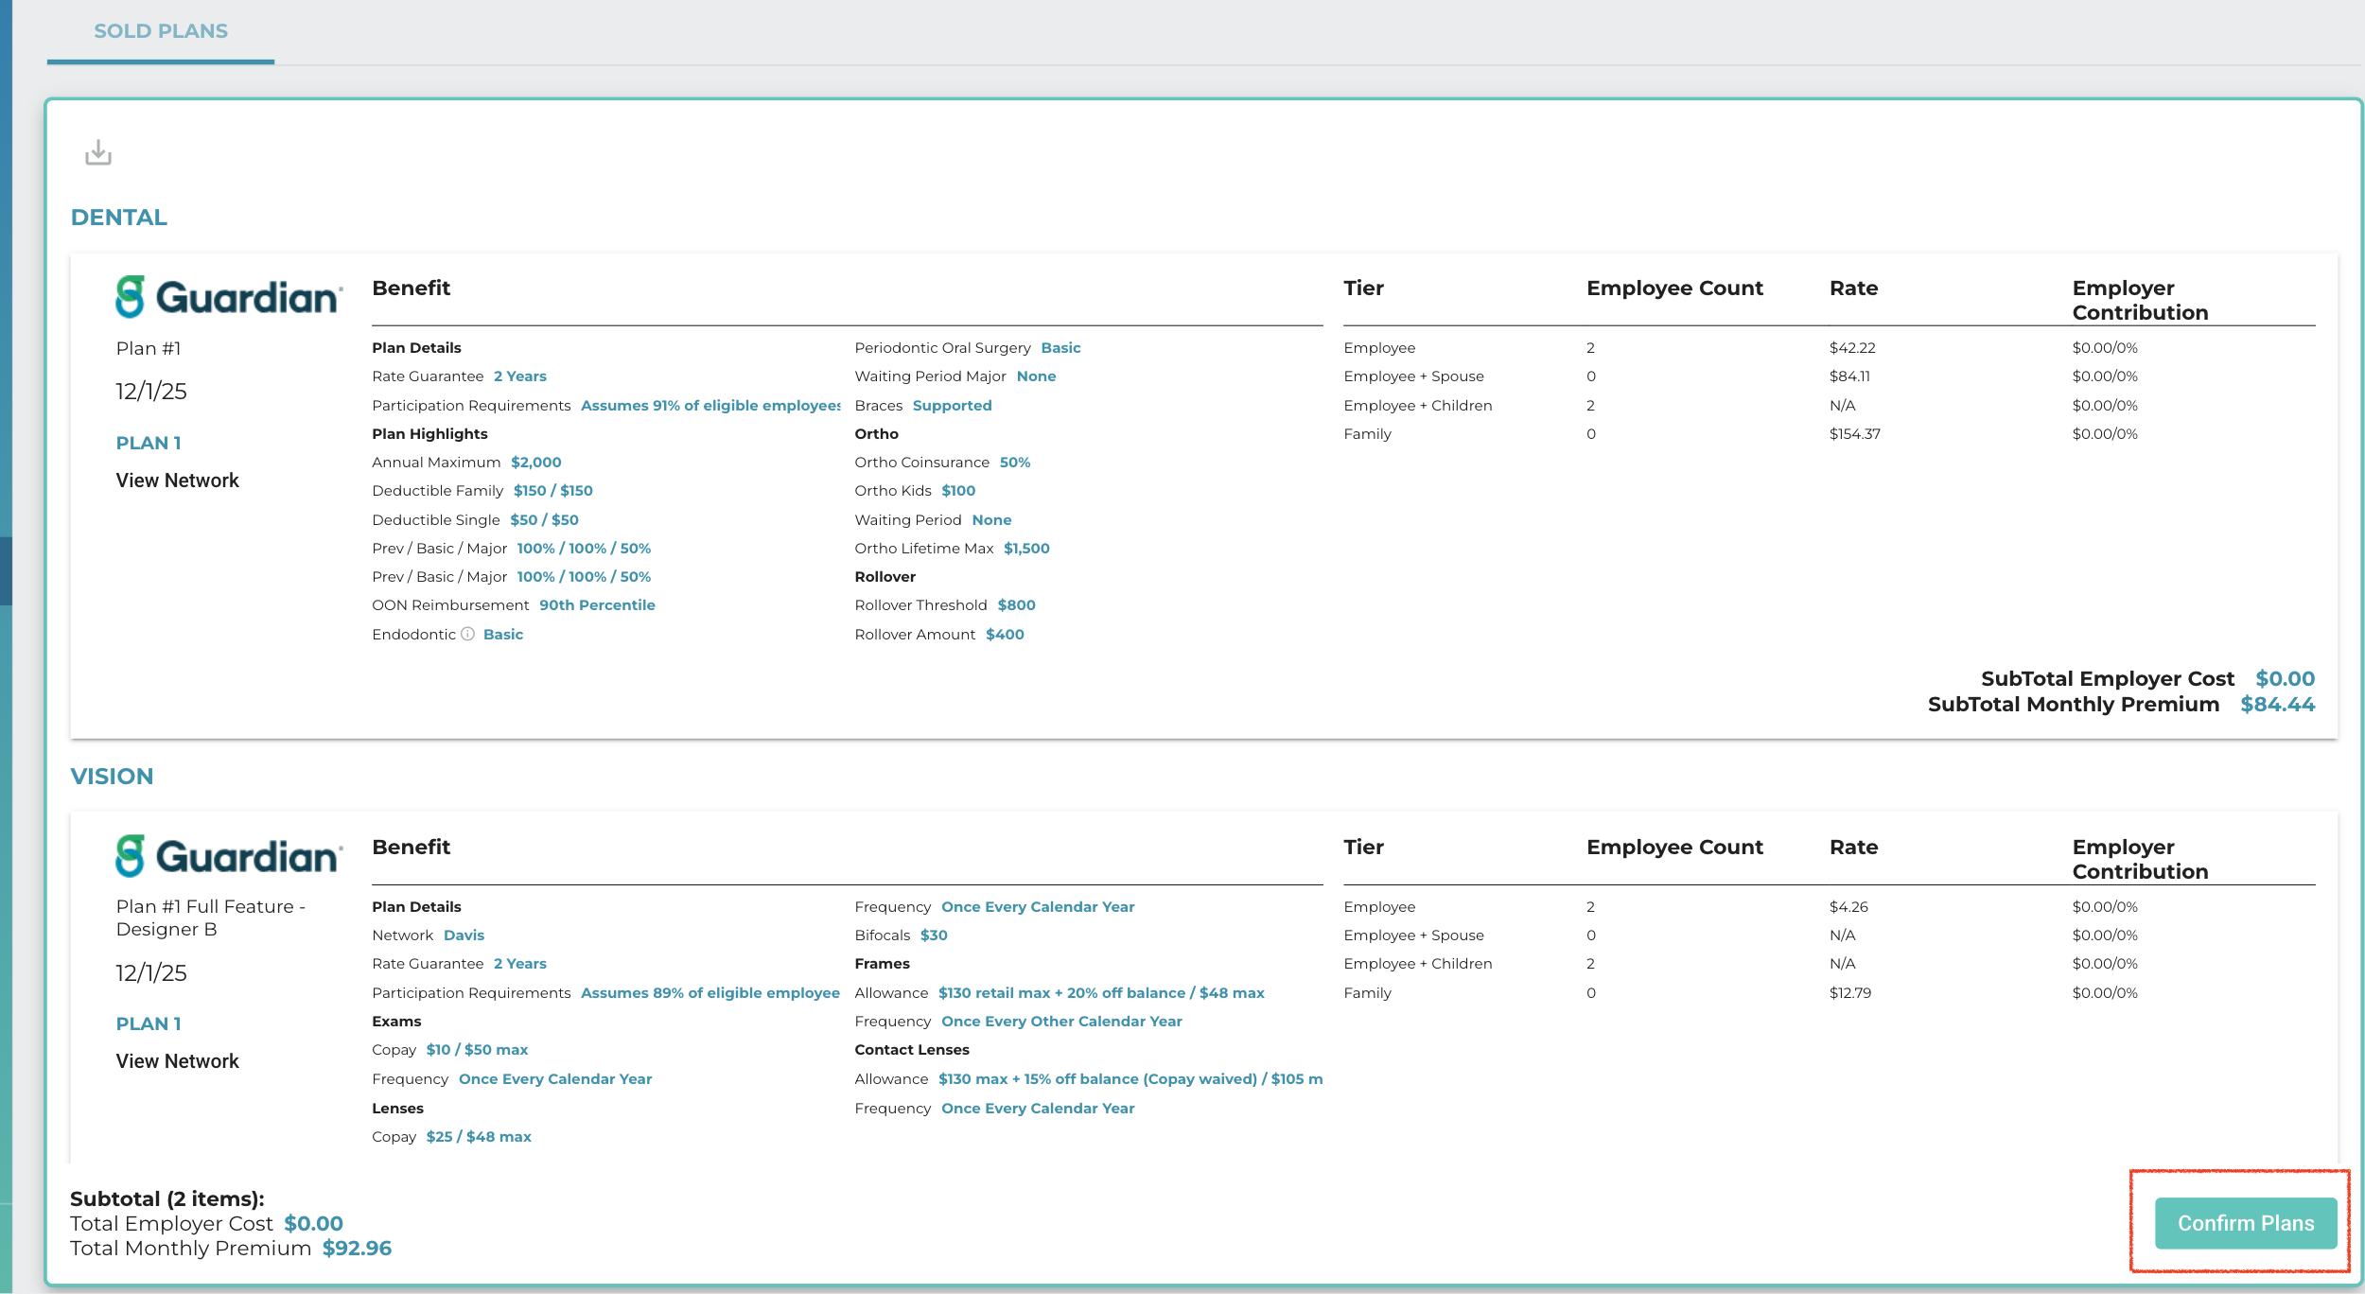Click Rollover Threshold '$800' value

click(1017, 605)
